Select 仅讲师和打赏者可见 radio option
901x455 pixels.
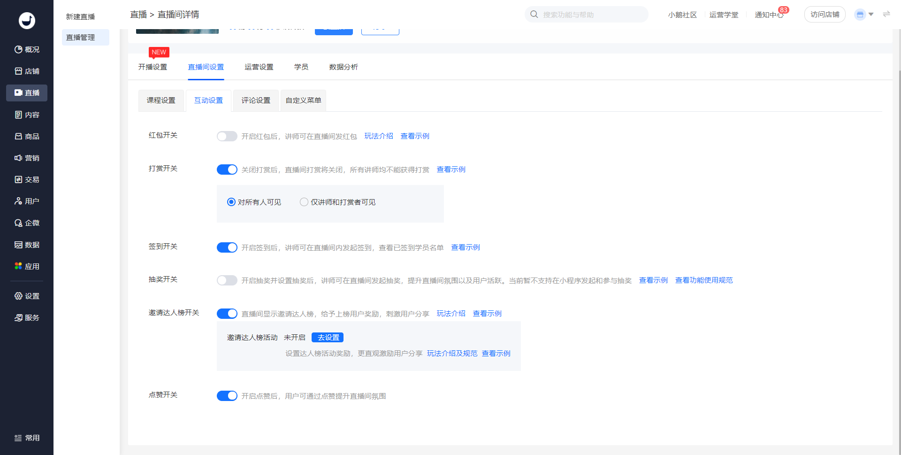pos(304,202)
